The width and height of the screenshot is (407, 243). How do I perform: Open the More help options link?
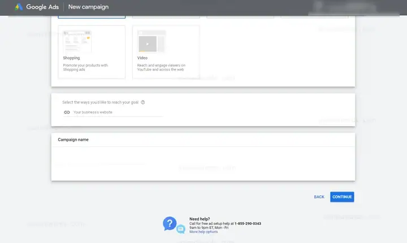(x=203, y=232)
